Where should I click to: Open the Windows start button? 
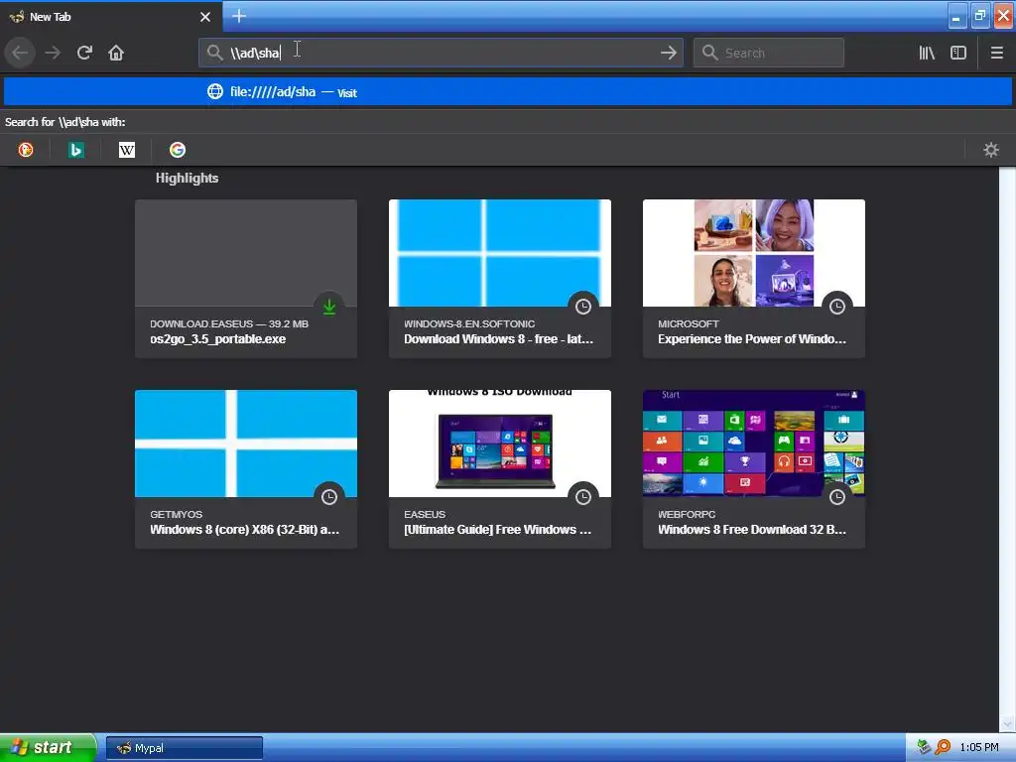[48, 747]
